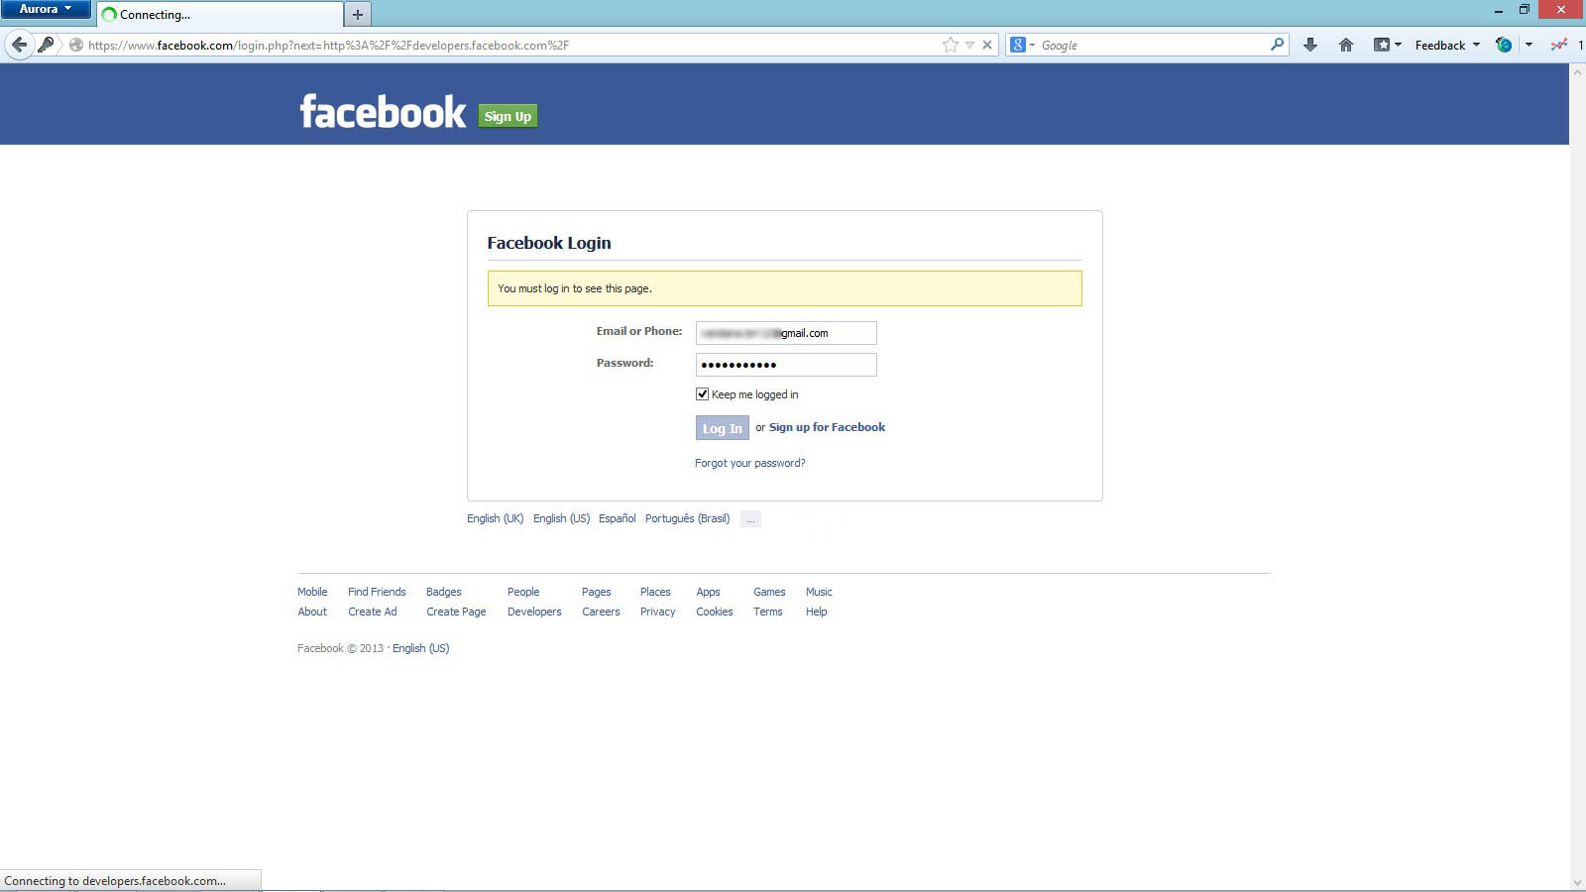Restore down the browser window

point(1525,10)
